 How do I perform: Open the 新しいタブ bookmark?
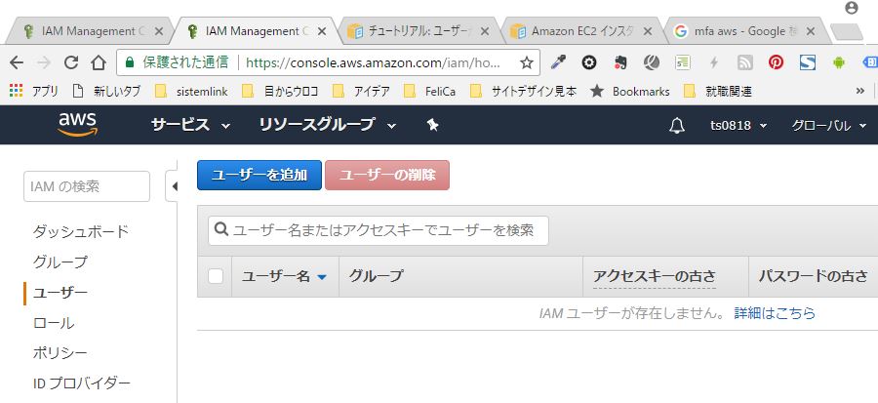(x=106, y=91)
